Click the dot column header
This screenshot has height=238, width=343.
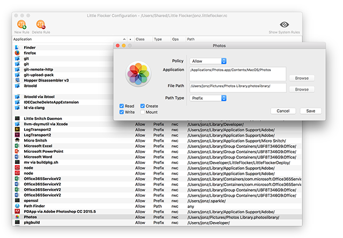coord(130,39)
